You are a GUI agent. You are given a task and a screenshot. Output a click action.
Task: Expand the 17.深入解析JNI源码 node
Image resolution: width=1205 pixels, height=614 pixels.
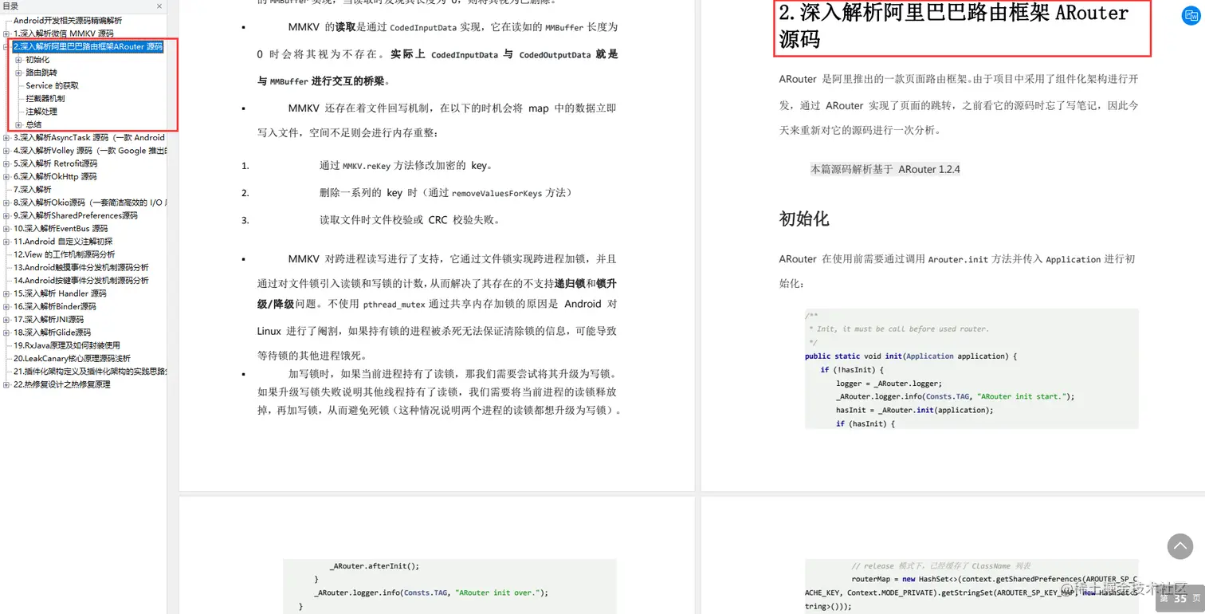tap(6, 319)
